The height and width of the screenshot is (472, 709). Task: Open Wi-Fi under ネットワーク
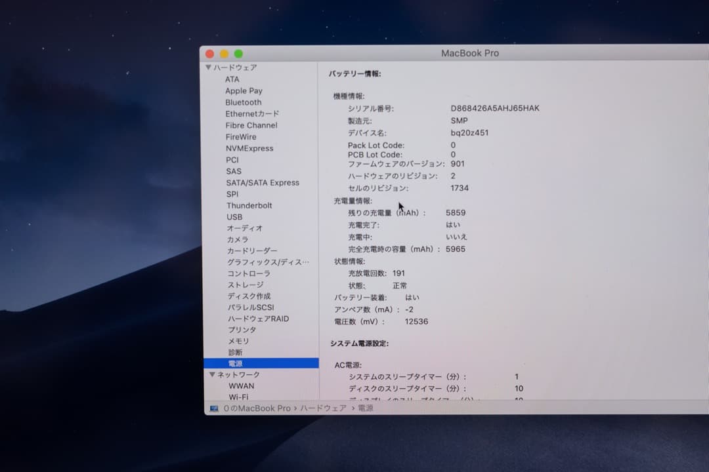pyautogui.click(x=238, y=397)
